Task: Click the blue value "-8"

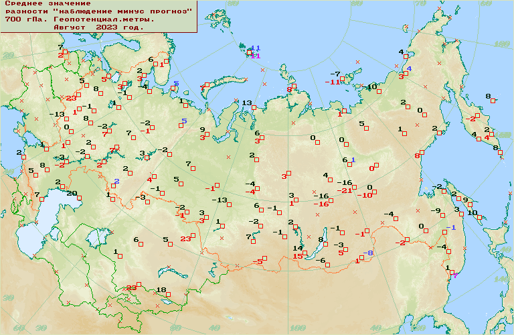Action: point(368,253)
